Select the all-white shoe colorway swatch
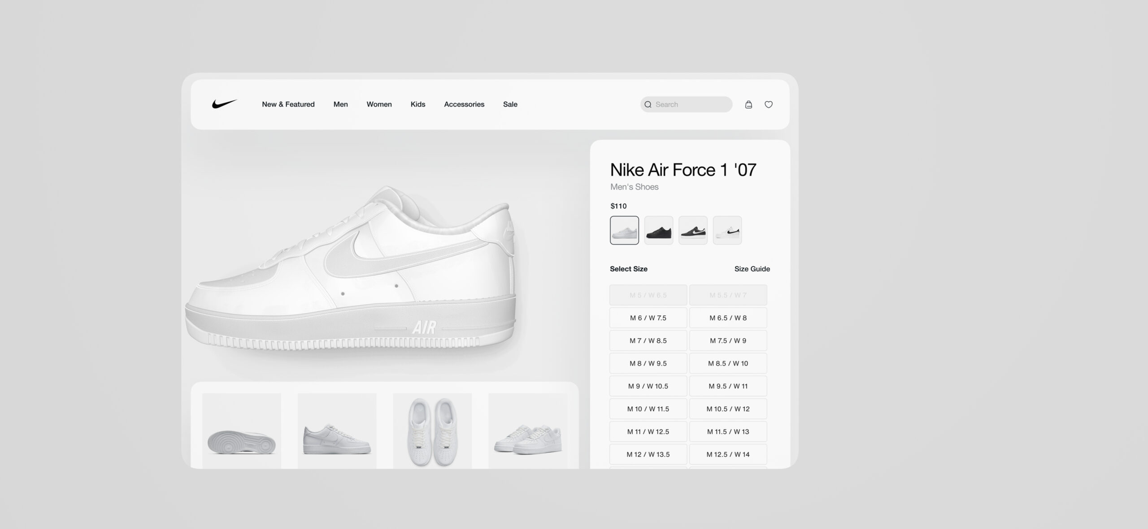The image size is (1148, 529). [x=625, y=230]
